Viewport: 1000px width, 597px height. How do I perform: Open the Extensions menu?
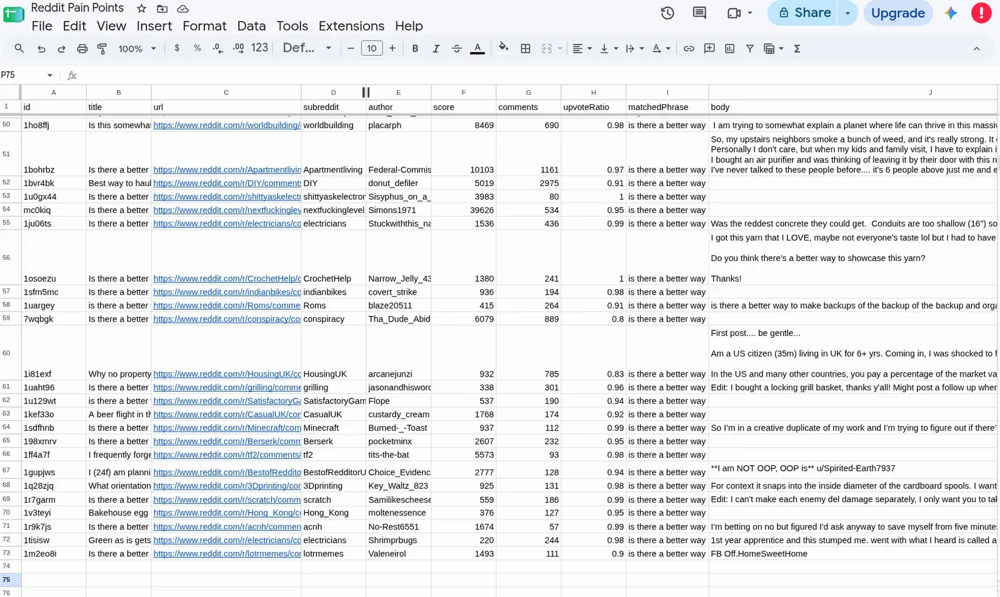click(351, 26)
